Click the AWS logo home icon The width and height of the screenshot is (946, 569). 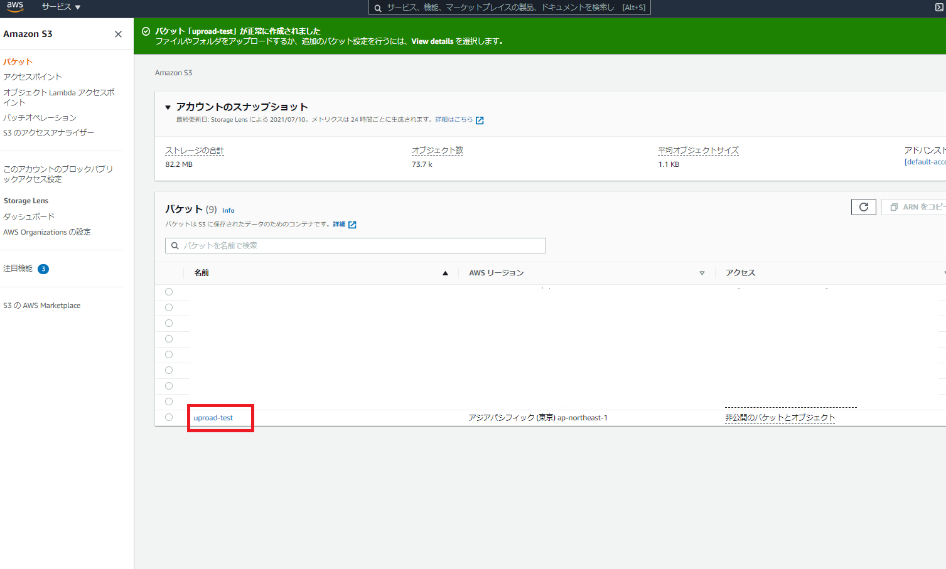(x=15, y=6)
